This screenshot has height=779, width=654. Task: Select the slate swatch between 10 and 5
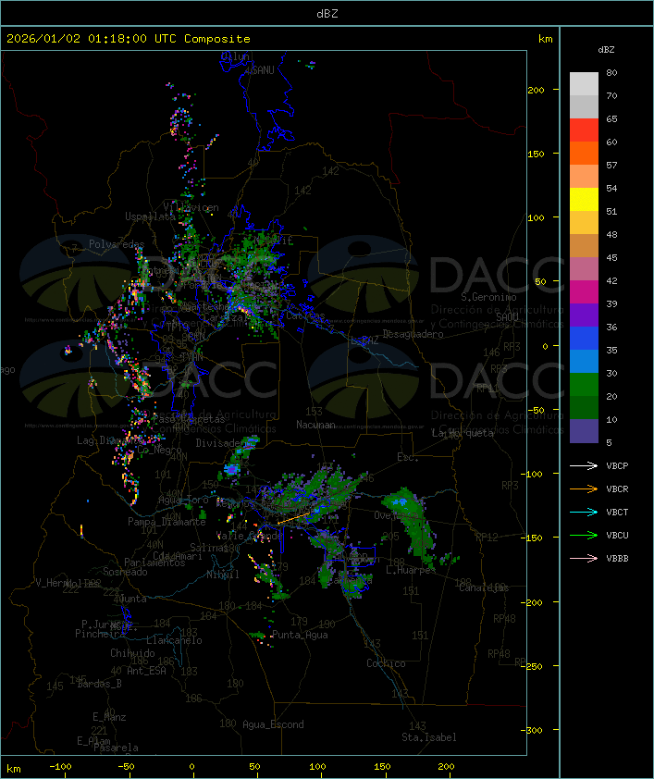[584, 431]
